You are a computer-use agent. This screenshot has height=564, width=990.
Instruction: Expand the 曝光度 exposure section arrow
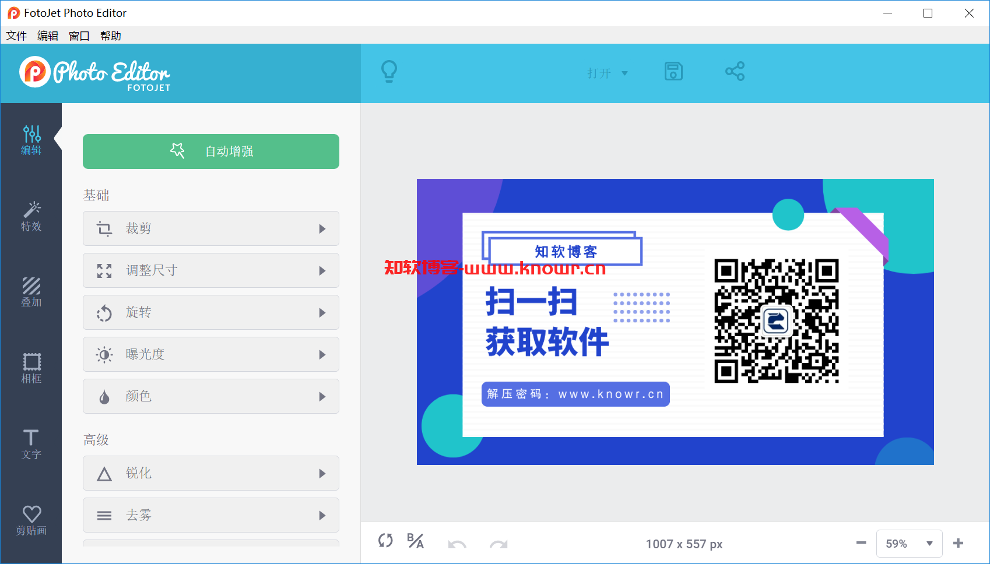pyautogui.click(x=322, y=355)
